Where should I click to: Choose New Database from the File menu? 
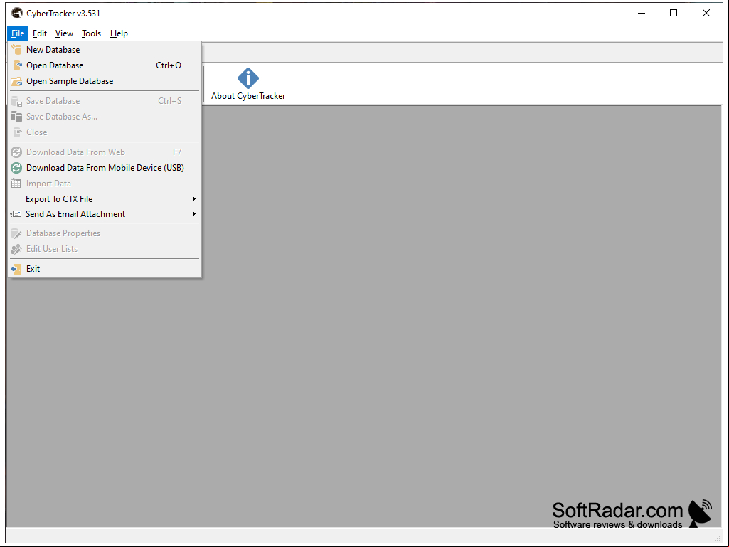pos(105,49)
